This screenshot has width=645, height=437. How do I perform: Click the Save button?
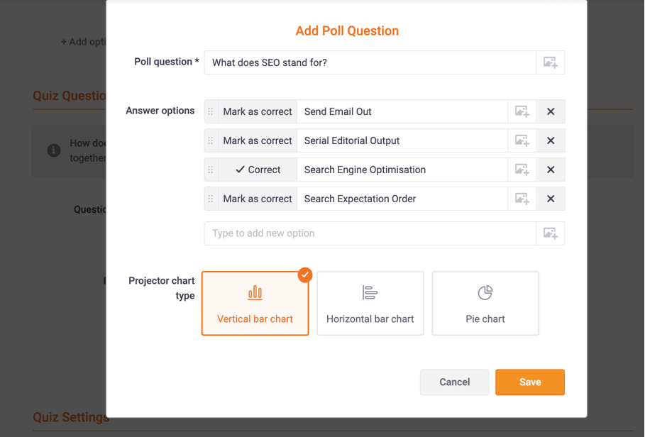[x=529, y=382]
